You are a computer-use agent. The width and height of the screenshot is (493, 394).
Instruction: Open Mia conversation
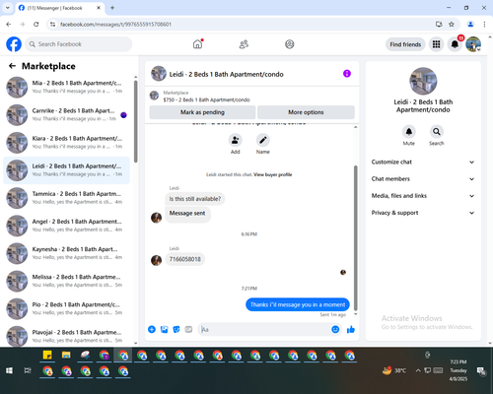pyautogui.click(x=66, y=88)
